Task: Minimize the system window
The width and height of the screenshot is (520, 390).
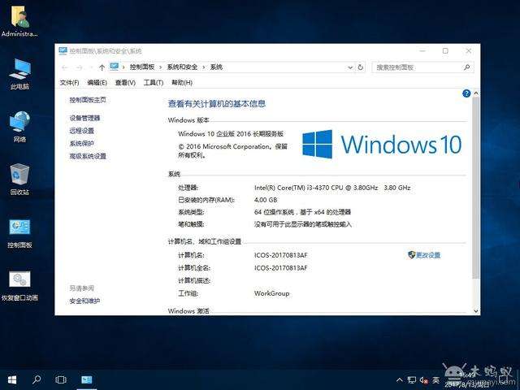Action: 422,50
